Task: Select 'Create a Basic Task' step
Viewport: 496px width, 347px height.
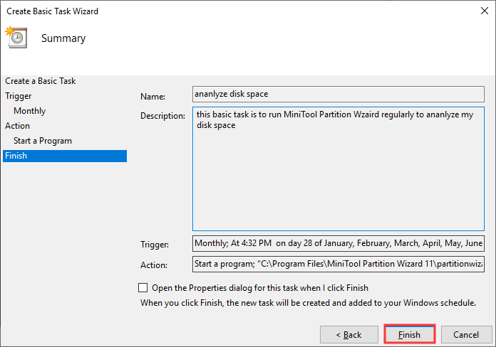Action: (x=41, y=81)
